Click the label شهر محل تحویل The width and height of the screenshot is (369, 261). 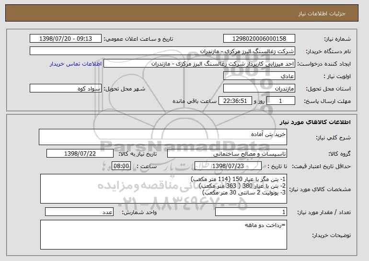[x=125, y=89]
